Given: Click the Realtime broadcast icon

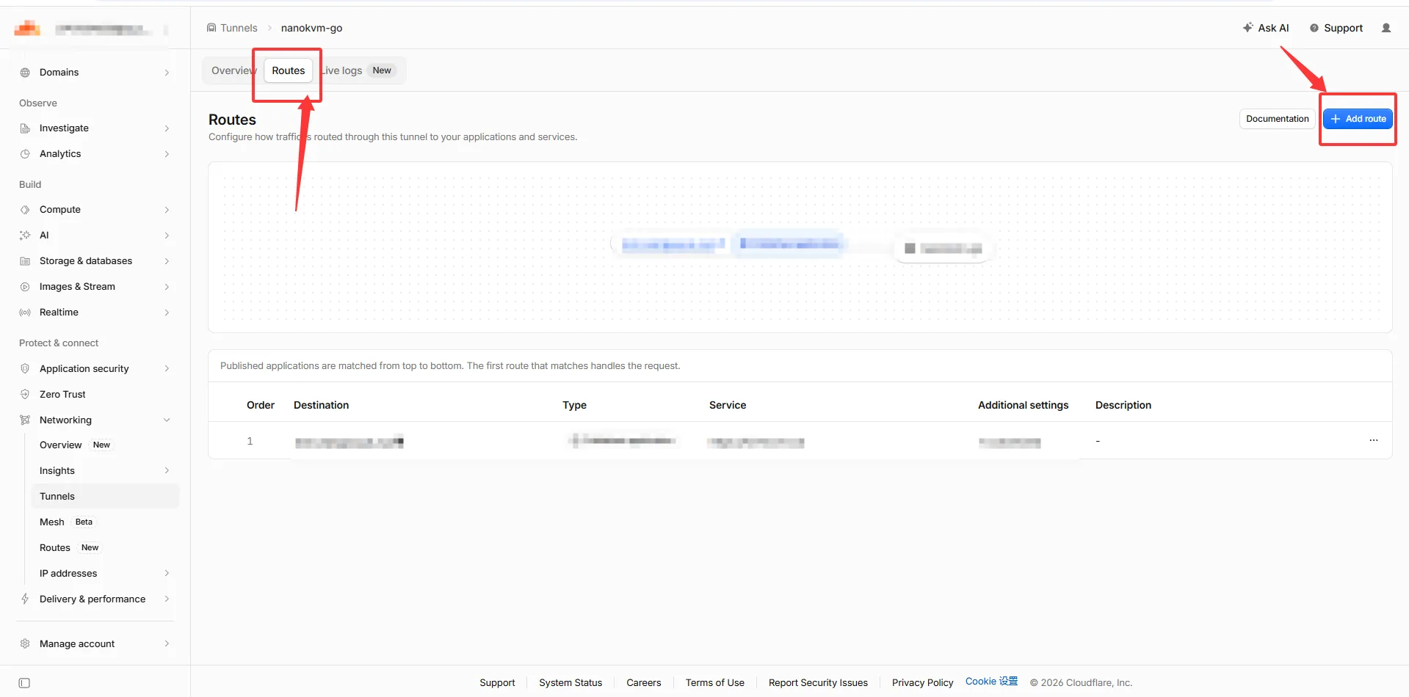Looking at the screenshot, I should (25, 313).
